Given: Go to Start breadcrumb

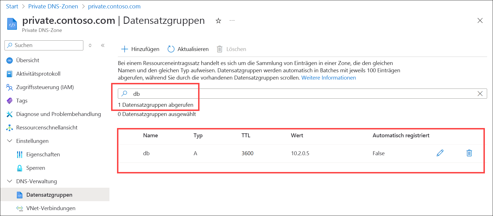Looking at the screenshot, I should [x=12, y=6].
